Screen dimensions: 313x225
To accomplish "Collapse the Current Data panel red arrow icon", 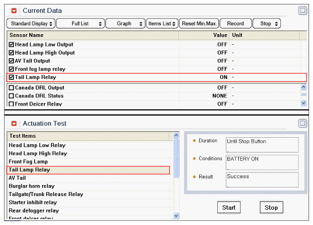I will (x=14, y=11).
